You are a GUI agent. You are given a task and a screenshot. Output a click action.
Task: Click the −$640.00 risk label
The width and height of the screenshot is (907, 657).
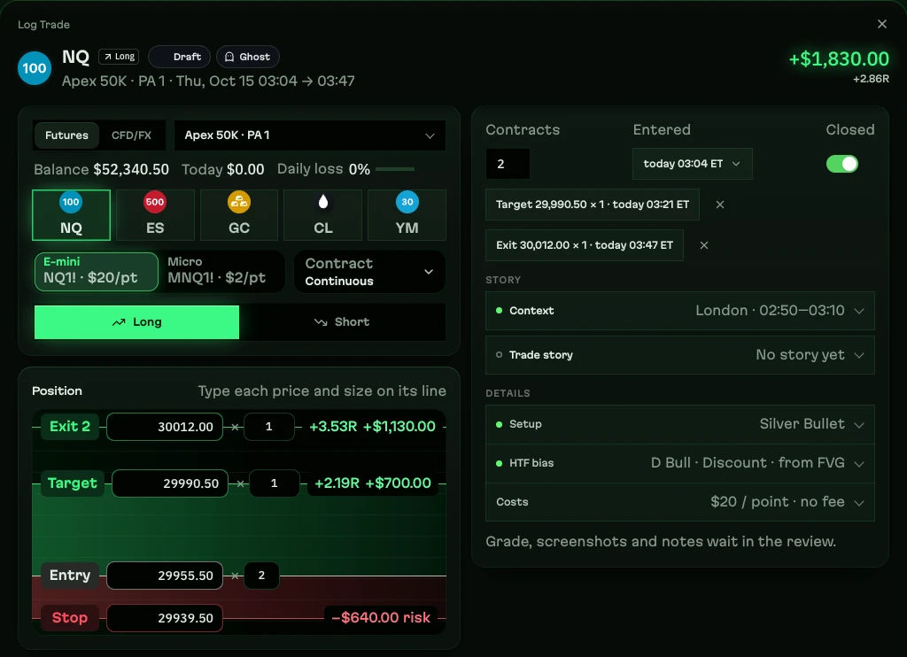click(x=381, y=618)
